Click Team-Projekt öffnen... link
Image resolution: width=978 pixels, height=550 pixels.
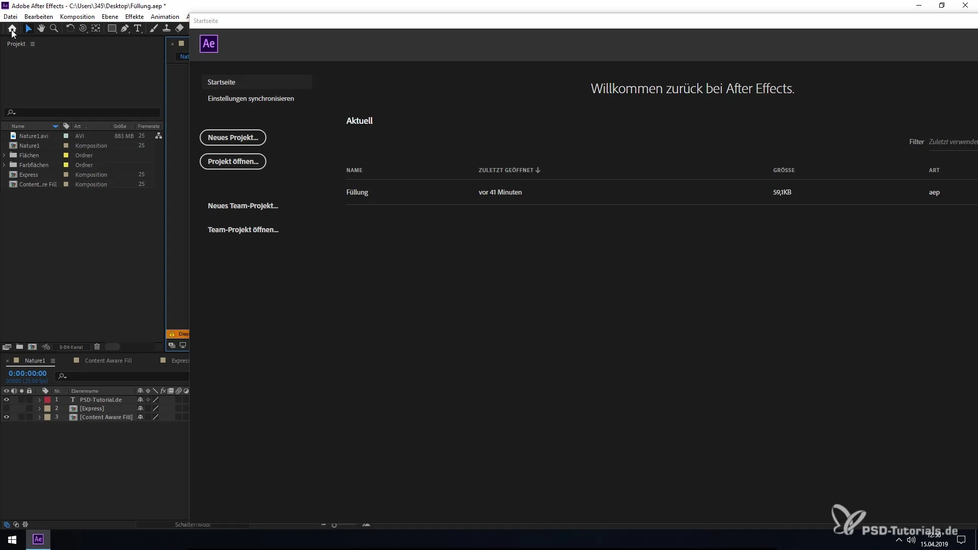[x=243, y=230]
